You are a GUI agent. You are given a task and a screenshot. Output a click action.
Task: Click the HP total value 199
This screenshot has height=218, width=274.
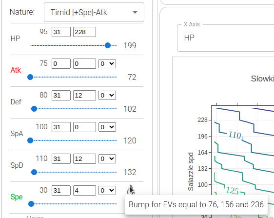click(x=130, y=46)
